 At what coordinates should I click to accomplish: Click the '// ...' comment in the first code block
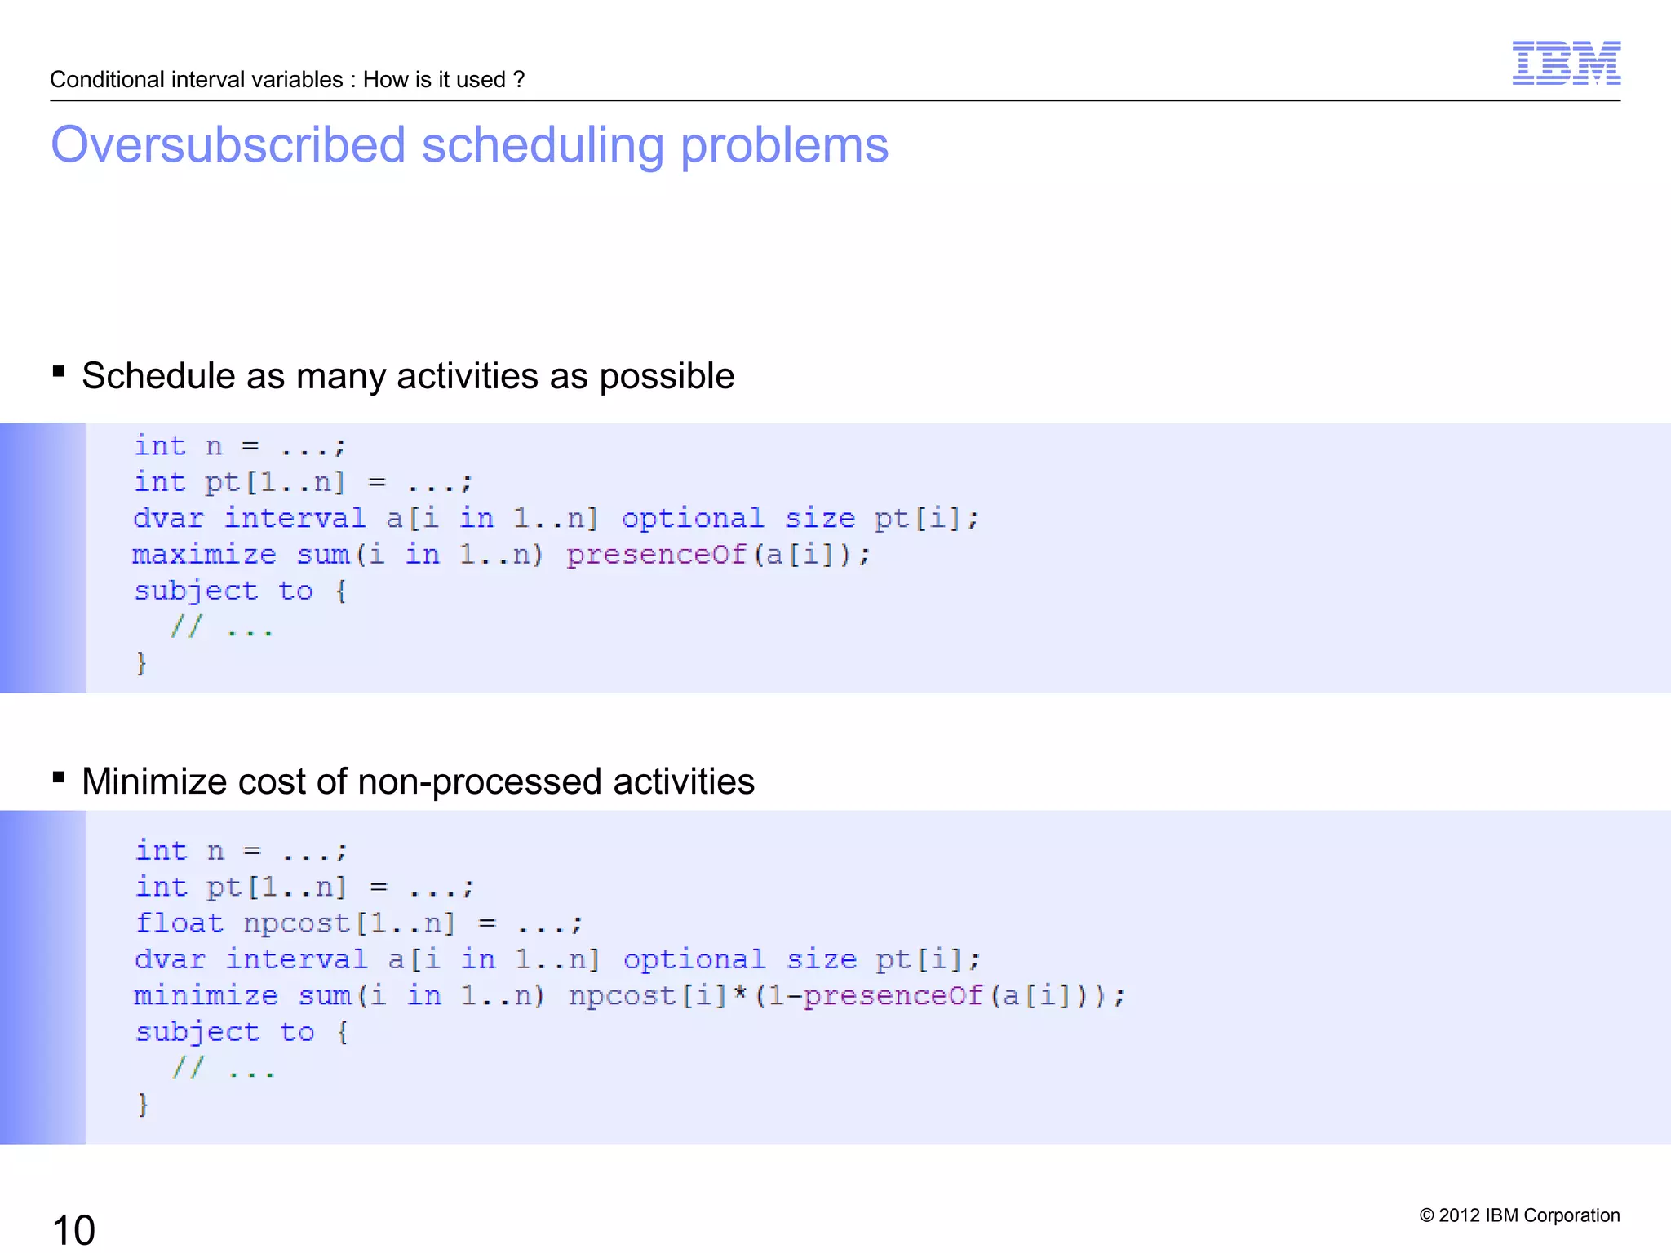221,626
